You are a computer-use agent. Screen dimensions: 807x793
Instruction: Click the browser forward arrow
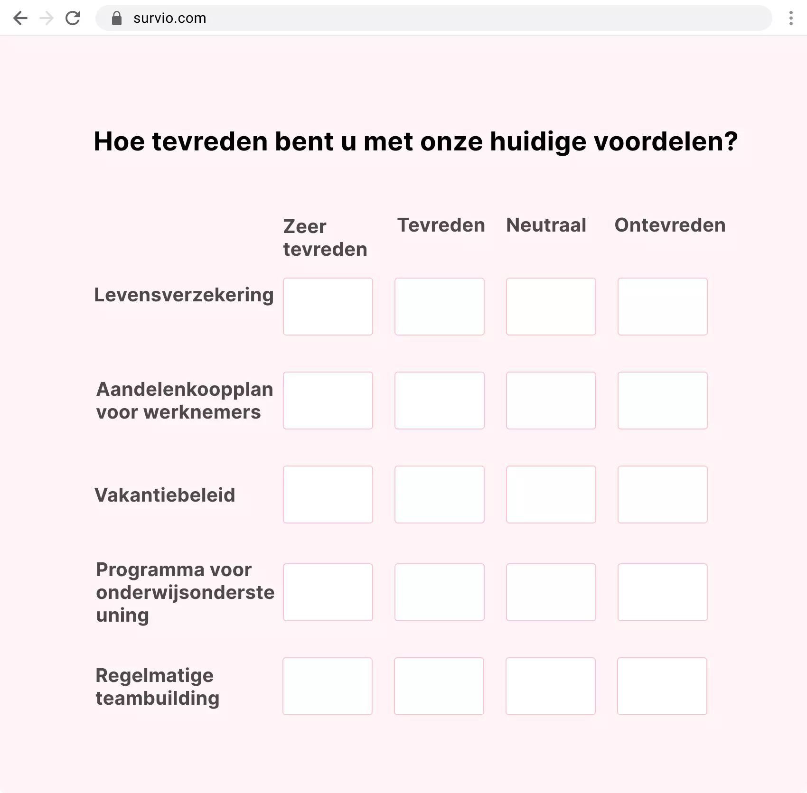[47, 18]
